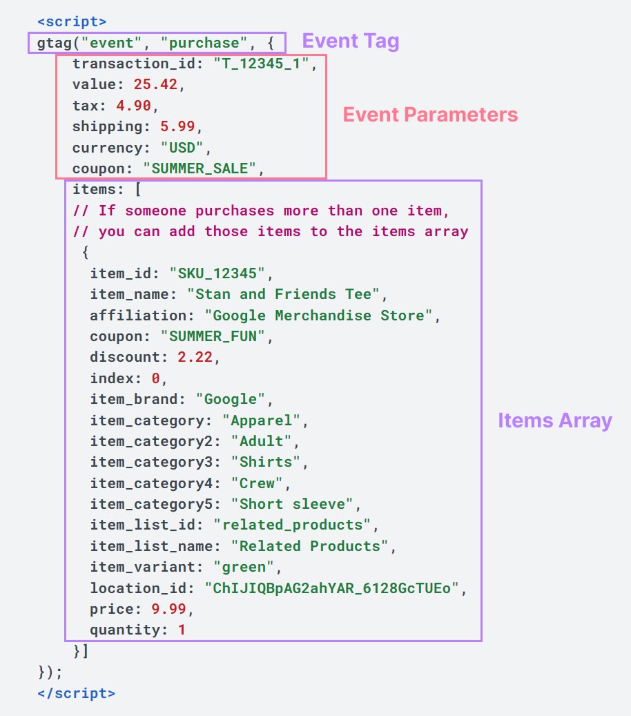This screenshot has height=716, width=631.
Task: Select the discount 2.22 line
Action: [155, 357]
